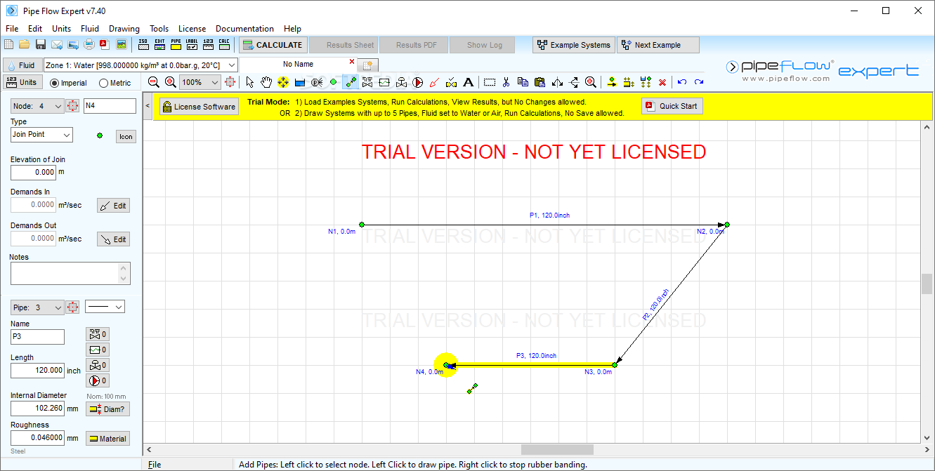Open the Zone 1 Water fluid dropdown
Viewport: 935px width, 471px height.
[232, 65]
